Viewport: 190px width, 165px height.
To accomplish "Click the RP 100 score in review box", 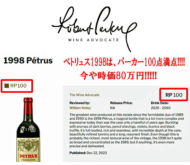I will click(174, 95).
